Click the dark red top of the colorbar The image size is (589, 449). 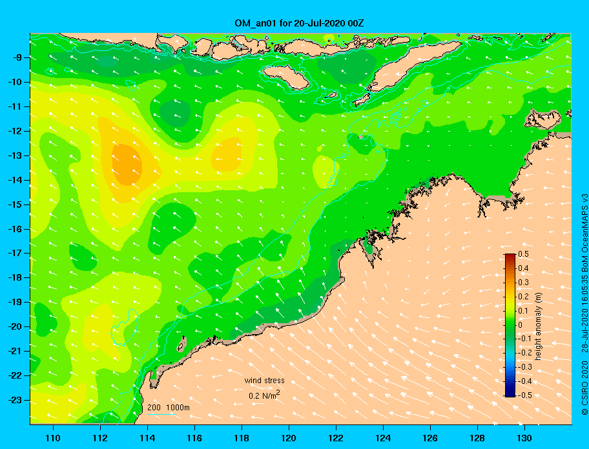pos(510,256)
